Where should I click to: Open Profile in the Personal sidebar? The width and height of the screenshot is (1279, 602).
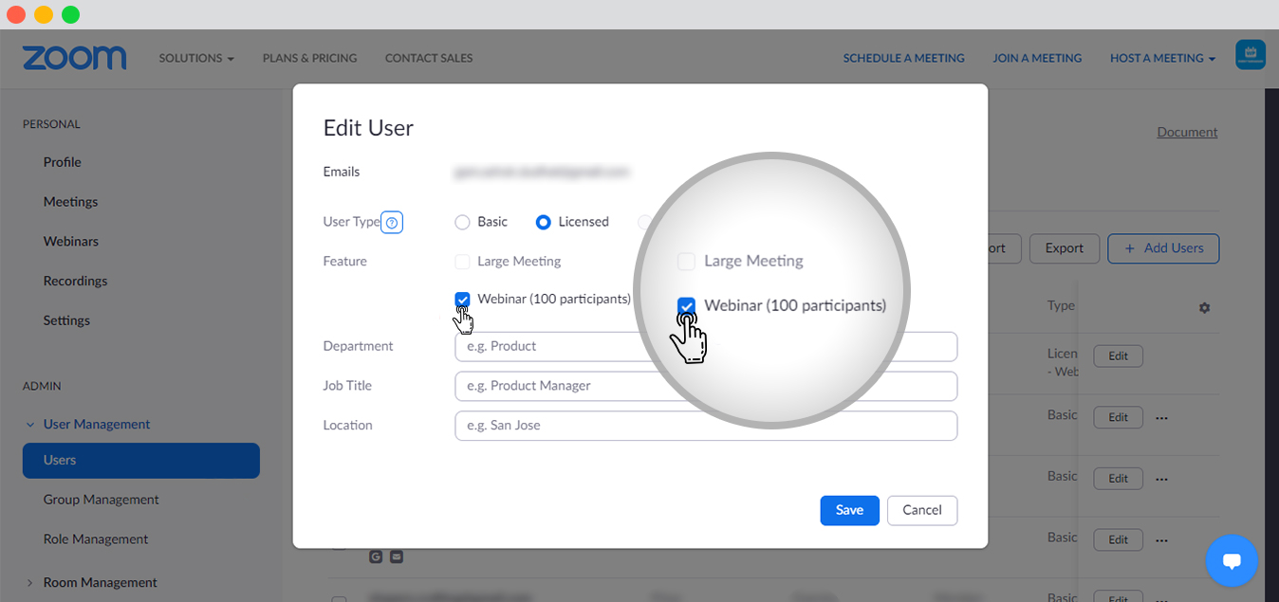pyautogui.click(x=63, y=162)
